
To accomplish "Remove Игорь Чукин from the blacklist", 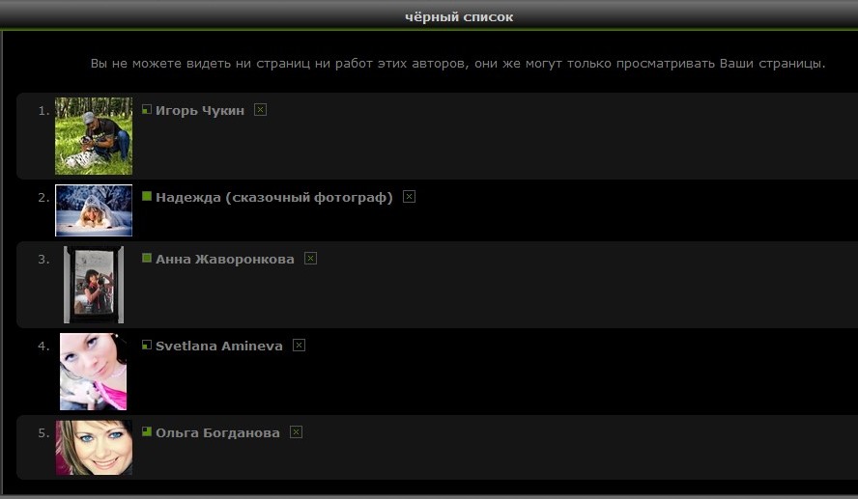I will 260,110.
